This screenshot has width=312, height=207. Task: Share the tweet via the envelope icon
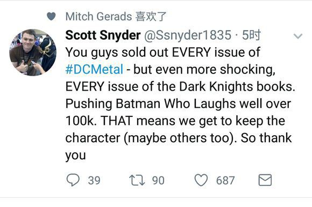pyautogui.click(x=265, y=180)
